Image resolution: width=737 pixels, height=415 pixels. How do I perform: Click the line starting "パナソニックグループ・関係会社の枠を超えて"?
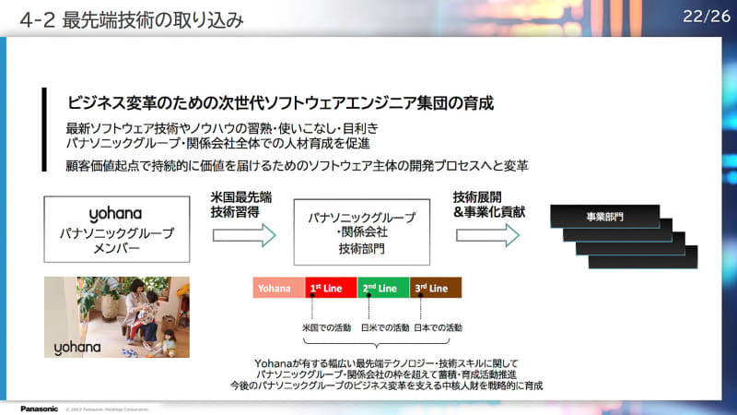pyautogui.click(x=386, y=374)
